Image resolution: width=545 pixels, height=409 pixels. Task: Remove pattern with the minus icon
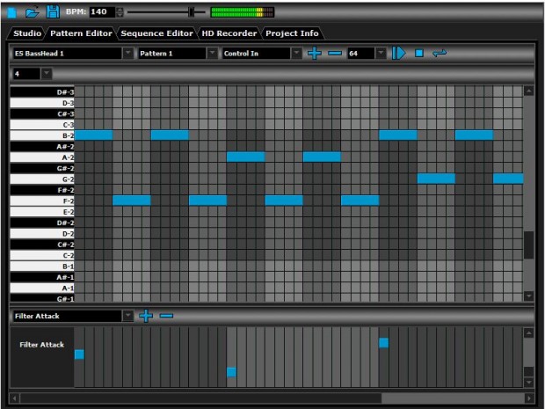(x=335, y=53)
